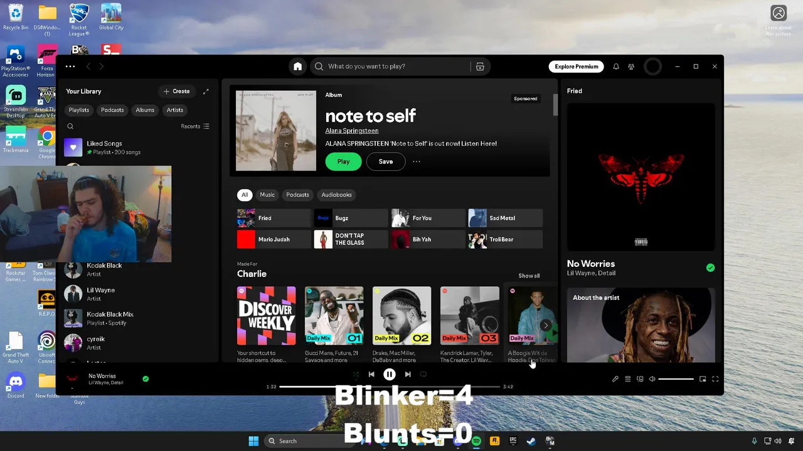Open the What's New notifications bell
The height and width of the screenshot is (451, 803).
coord(616,66)
